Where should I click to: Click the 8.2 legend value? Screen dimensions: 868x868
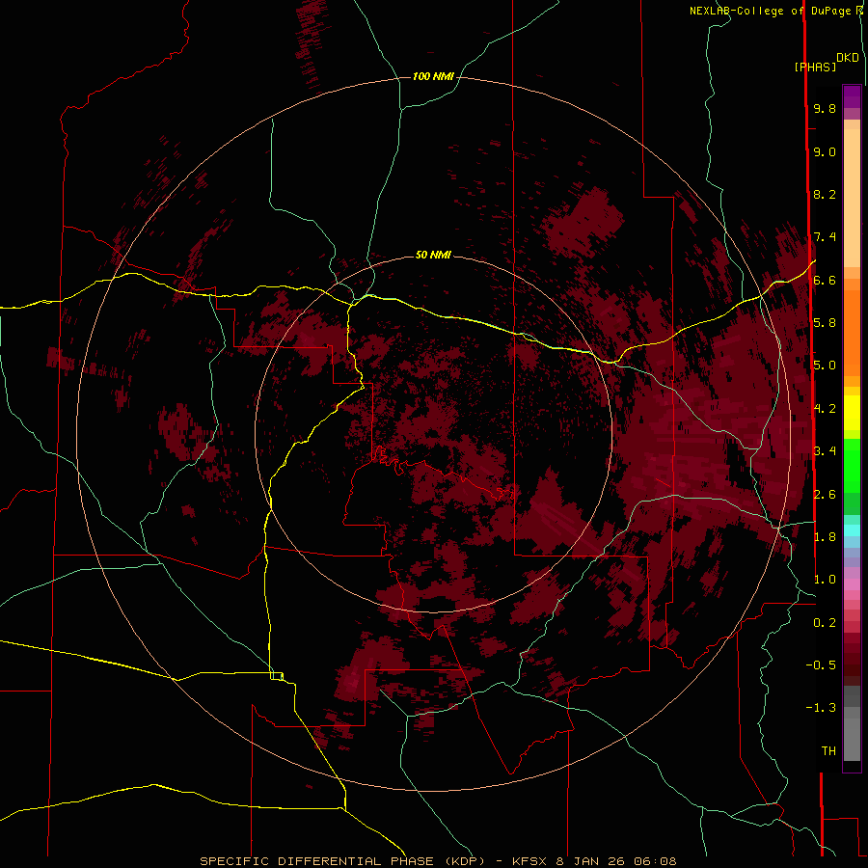[x=825, y=194]
